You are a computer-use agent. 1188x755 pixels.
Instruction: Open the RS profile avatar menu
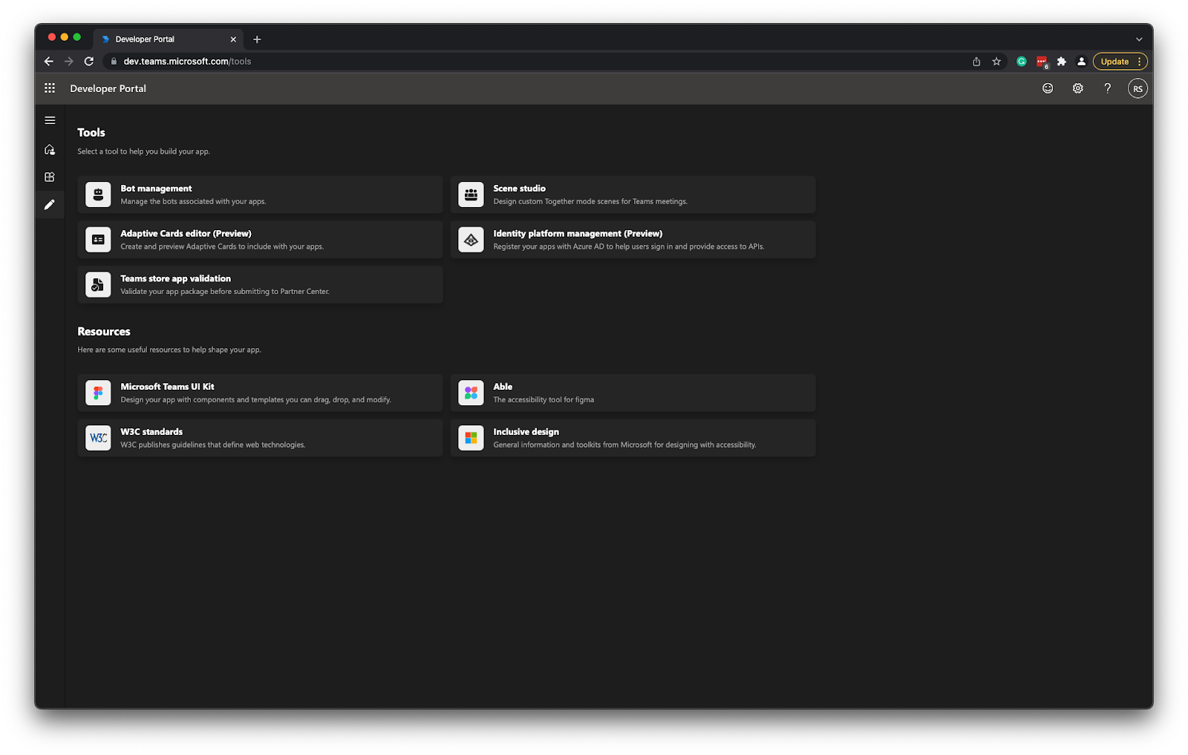(x=1138, y=88)
